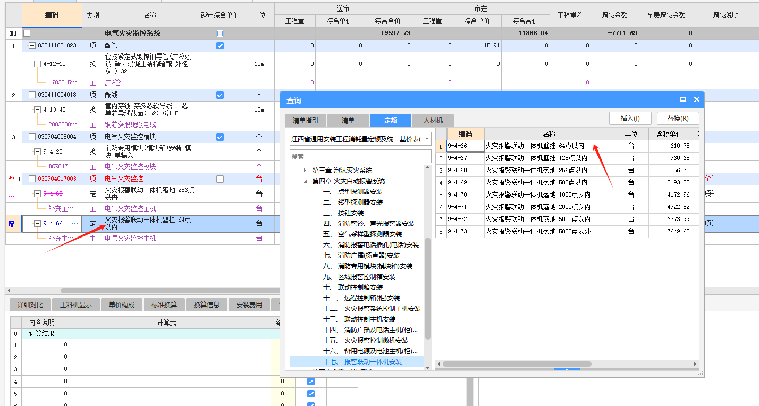Screen dimensions: 759x406
Task: Click the ellipsis button beside code 9-4-66
Action: click(x=75, y=224)
